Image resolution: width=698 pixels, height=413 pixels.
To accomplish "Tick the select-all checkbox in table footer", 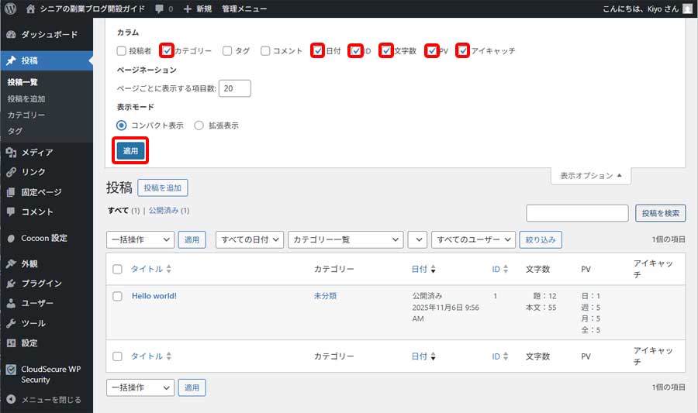I will click(117, 356).
